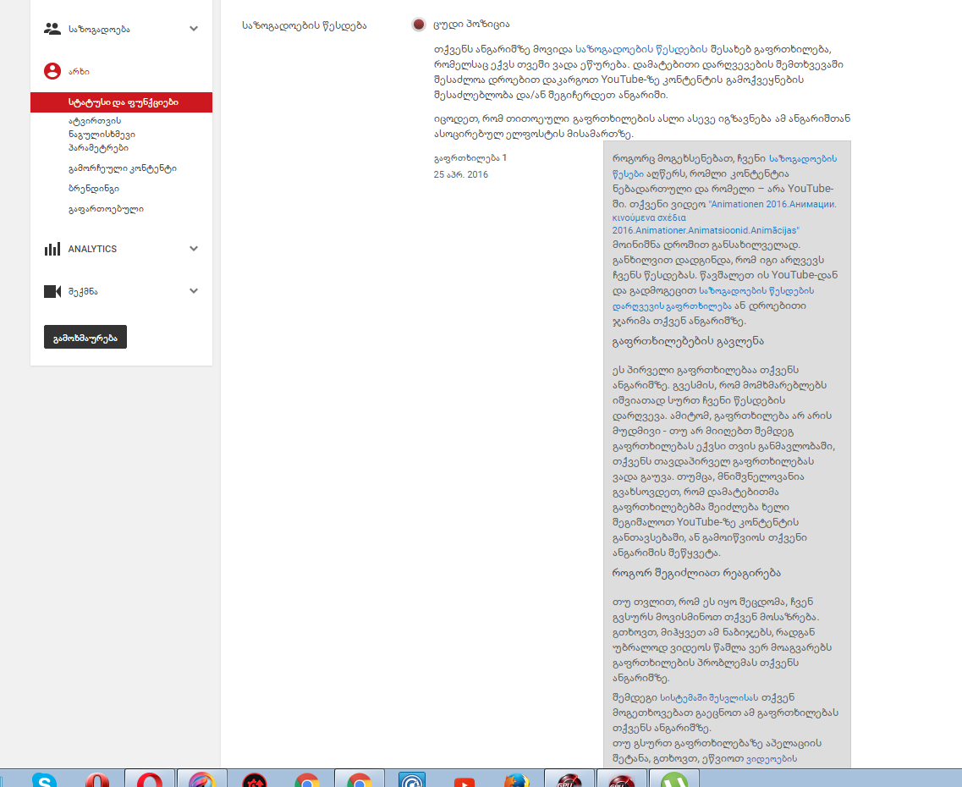Expand the საზოგადოება section chevron
The width and height of the screenshot is (962, 787).
[194, 29]
